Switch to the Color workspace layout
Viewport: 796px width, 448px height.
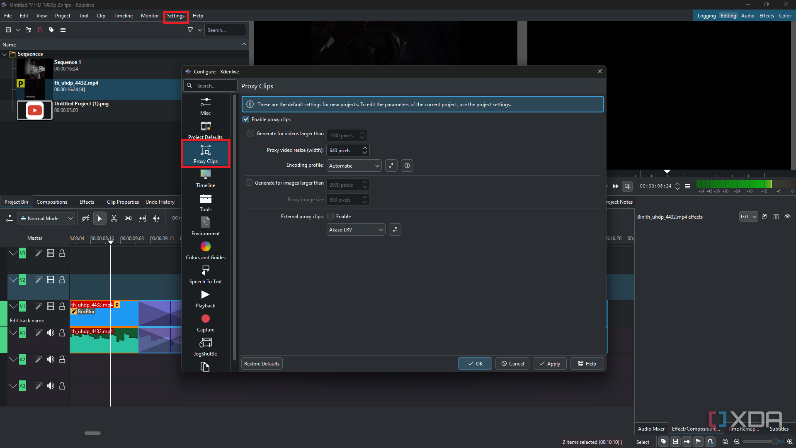785,16
